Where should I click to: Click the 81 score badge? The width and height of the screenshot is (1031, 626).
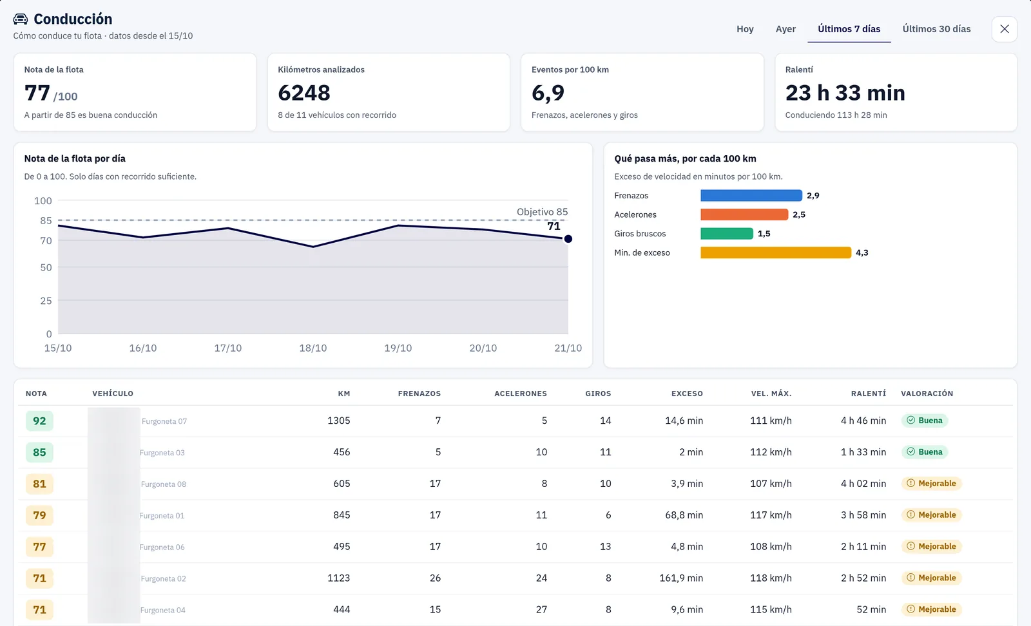pyautogui.click(x=39, y=484)
